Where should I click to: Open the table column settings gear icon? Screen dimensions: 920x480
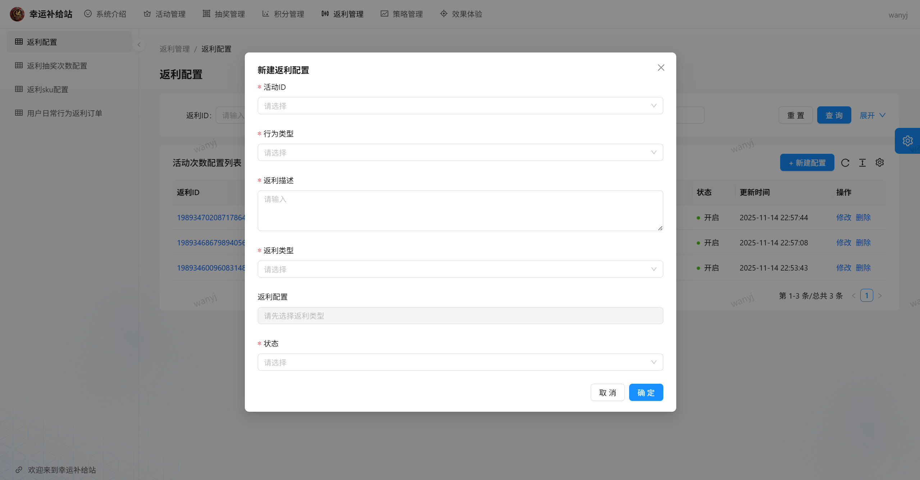[879, 162]
